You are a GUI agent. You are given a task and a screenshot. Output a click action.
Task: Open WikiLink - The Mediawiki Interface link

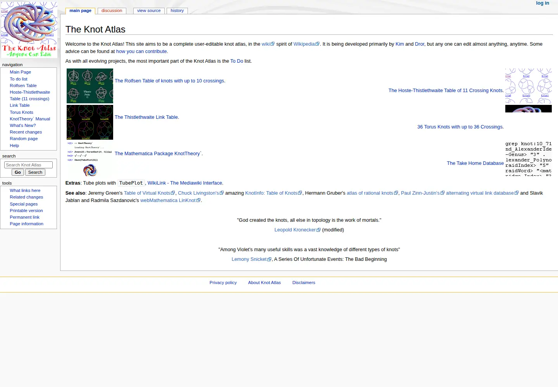tap(185, 183)
